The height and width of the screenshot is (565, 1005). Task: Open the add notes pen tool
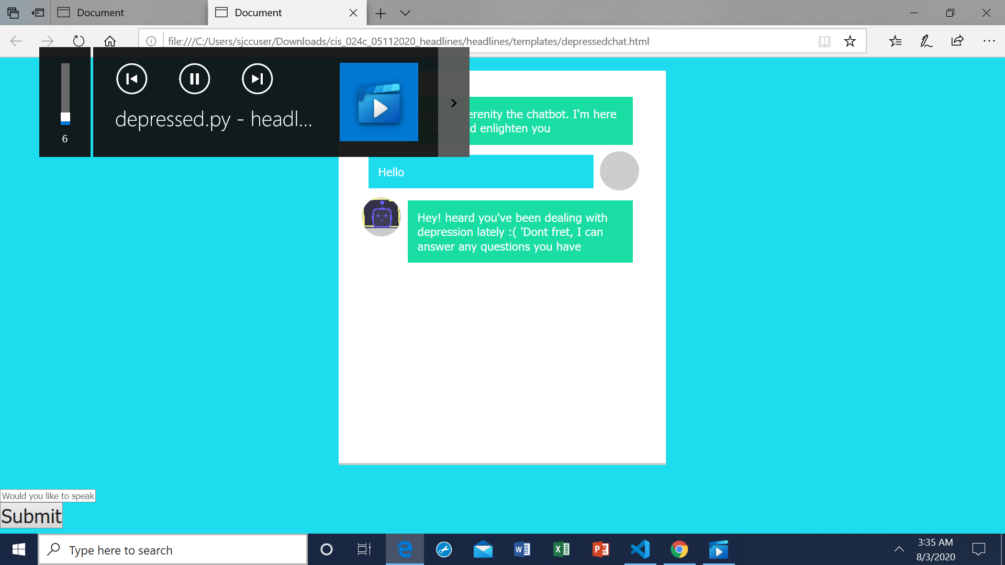click(926, 41)
